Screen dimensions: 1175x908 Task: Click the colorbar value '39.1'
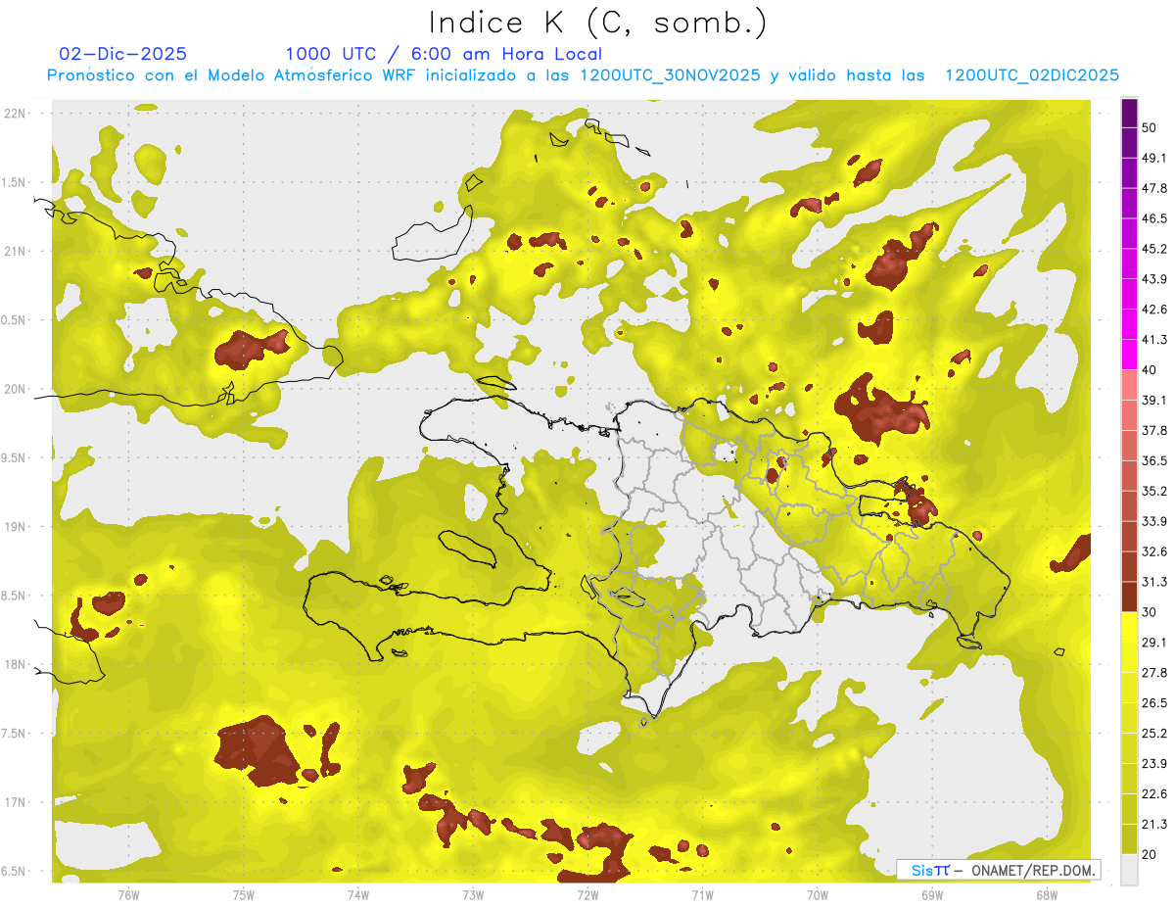tap(1155, 400)
